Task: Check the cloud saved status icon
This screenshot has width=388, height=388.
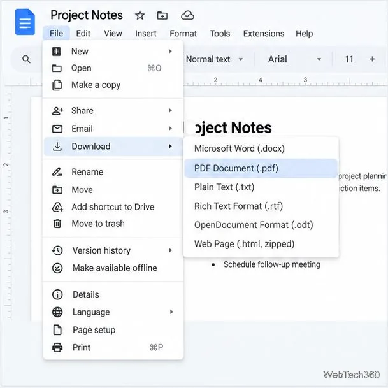Action: click(x=187, y=15)
